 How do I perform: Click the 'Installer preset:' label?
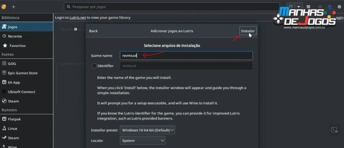point(105,130)
